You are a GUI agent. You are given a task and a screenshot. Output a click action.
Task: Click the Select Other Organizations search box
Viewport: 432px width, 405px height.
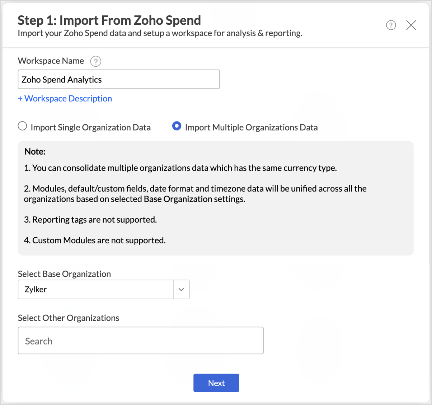[x=141, y=340]
